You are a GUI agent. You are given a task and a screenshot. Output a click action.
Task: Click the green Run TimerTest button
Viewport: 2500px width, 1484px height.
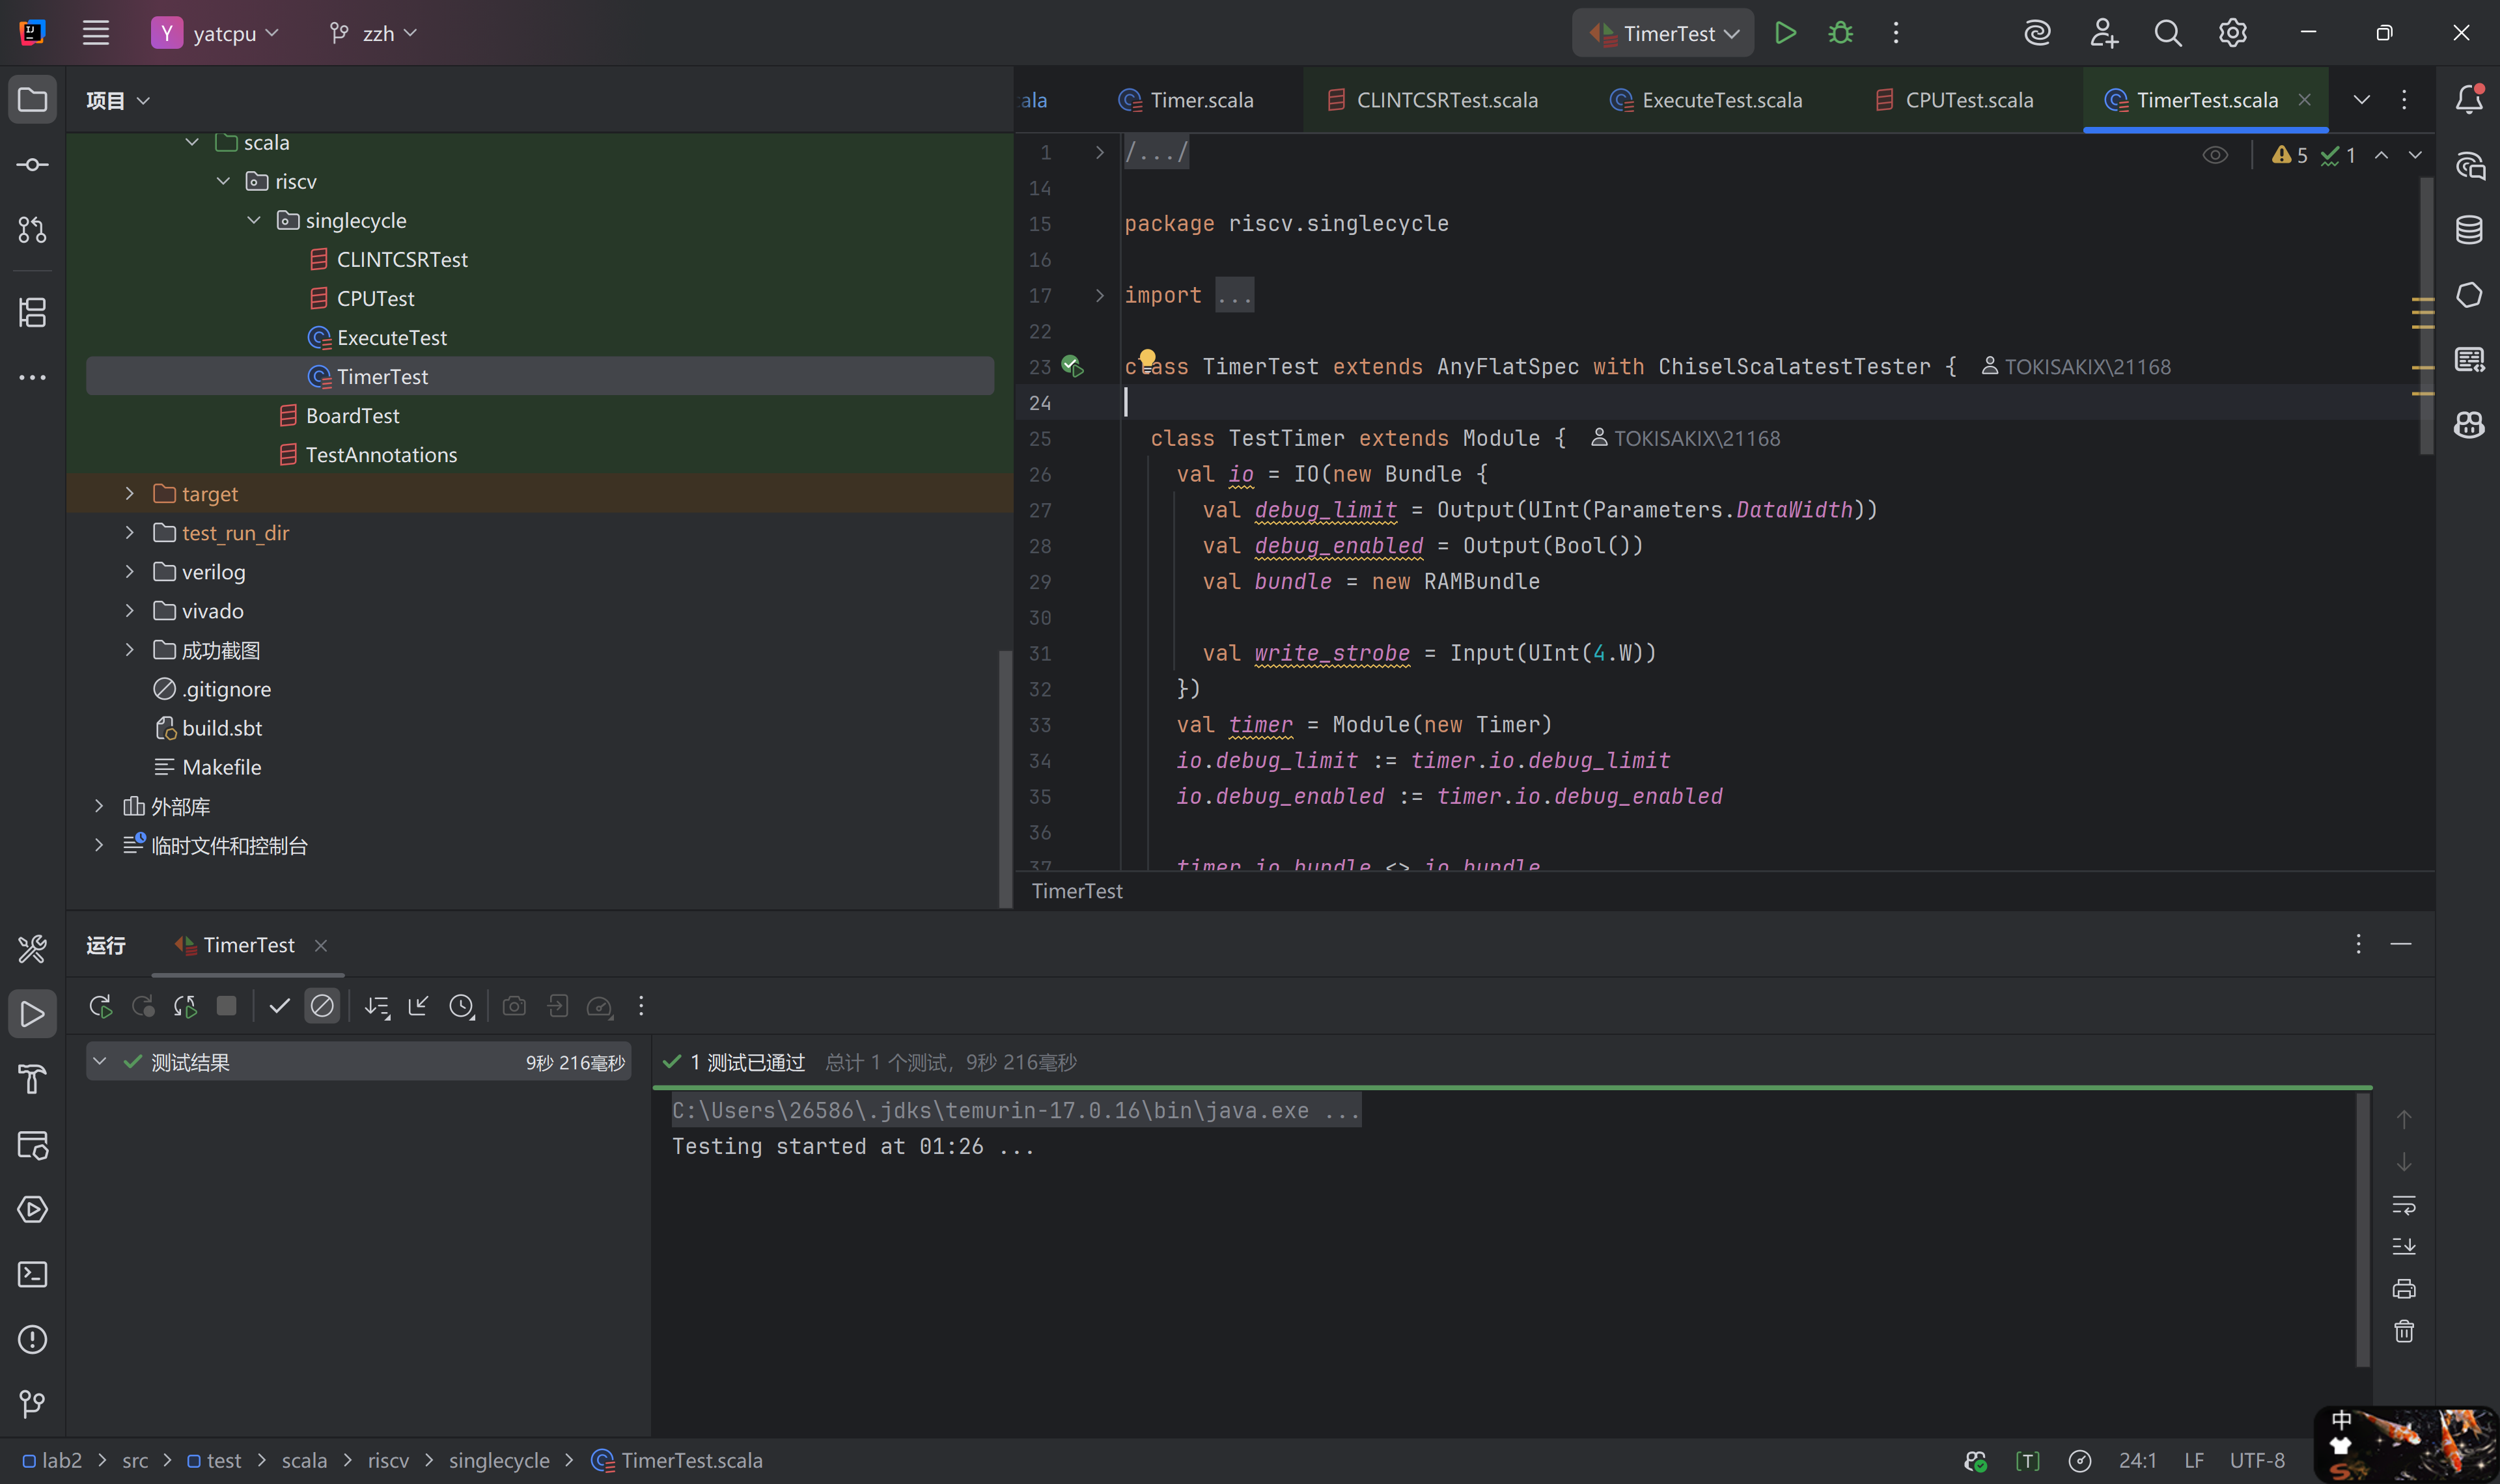(x=1785, y=33)
